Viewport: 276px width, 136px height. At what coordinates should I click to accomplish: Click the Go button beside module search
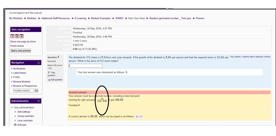[x=36, y=91]
